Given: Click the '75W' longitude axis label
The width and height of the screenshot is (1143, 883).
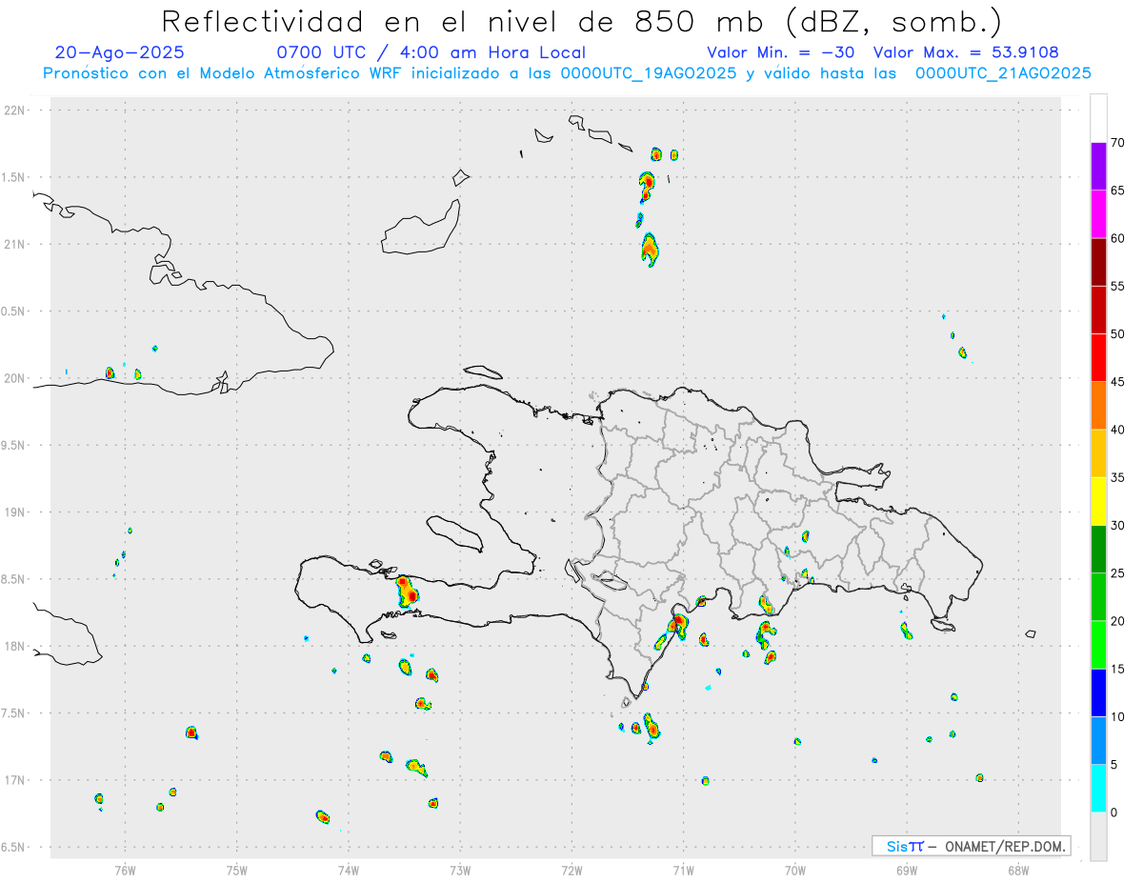Looking at the screenshot, I should point(236,871).
